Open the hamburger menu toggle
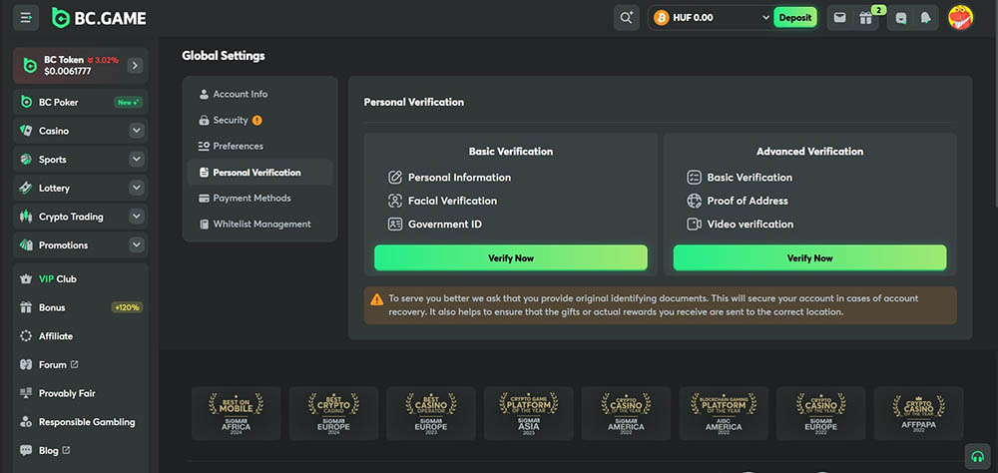 click(x=26, y=18)
